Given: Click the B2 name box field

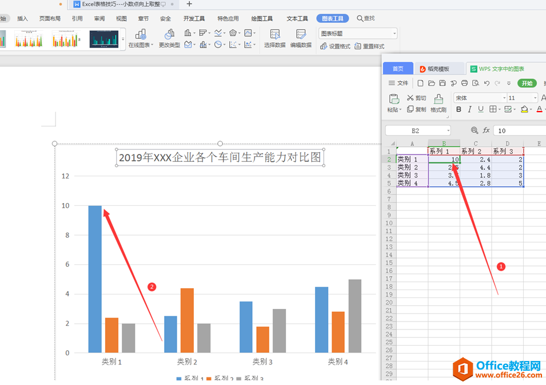Looking at the screenshot, I should coord(418,130).
